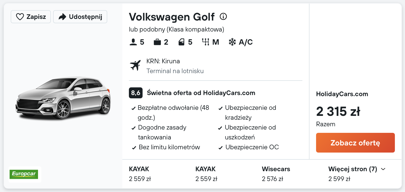Open the Wisecars 2 576 zł offer
The image size is (405, 192).
pos(276,174)
